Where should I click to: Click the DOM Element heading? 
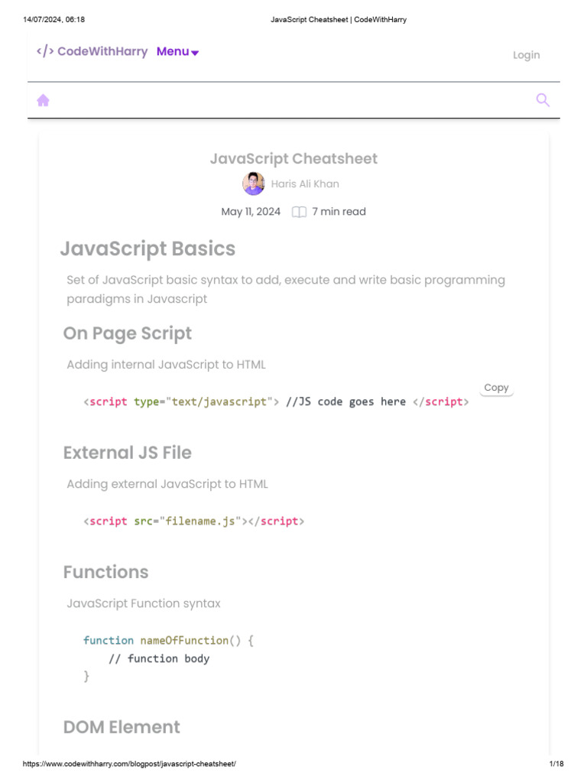122,726
